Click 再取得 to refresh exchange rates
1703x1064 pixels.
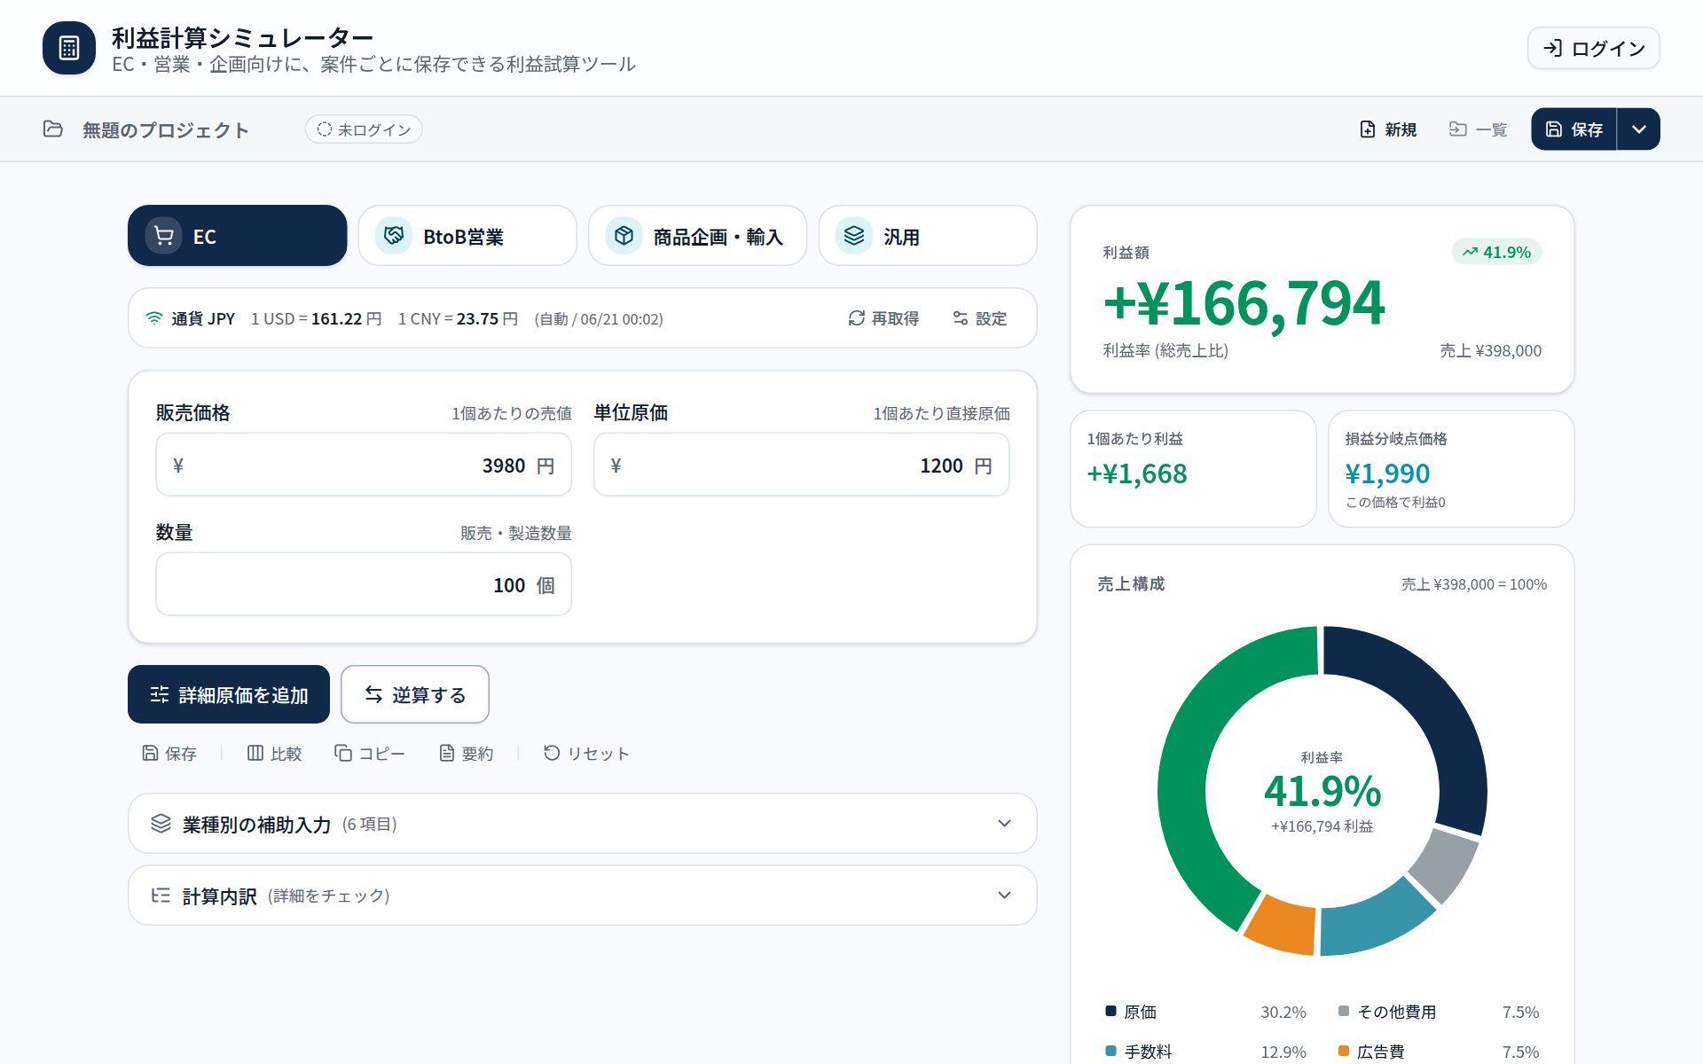coord(883,318)
